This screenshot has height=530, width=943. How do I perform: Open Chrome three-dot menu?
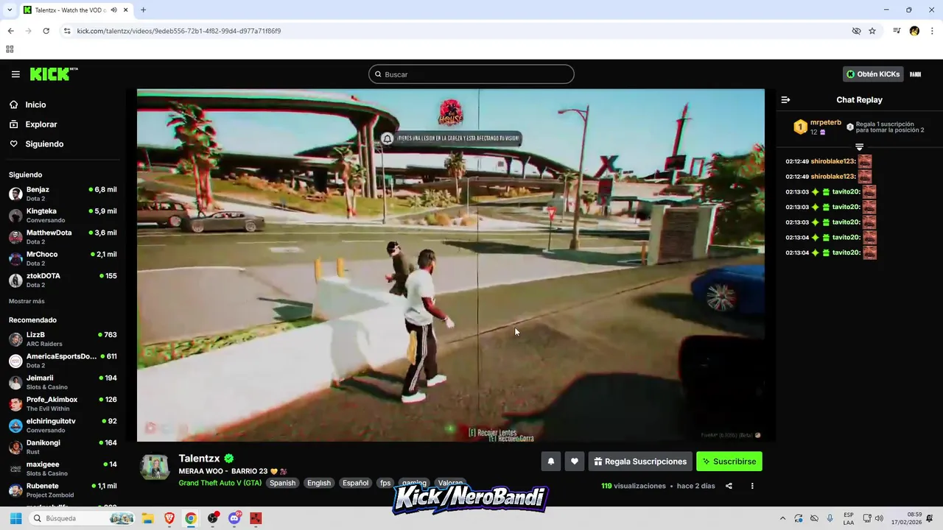coord(932,31)
